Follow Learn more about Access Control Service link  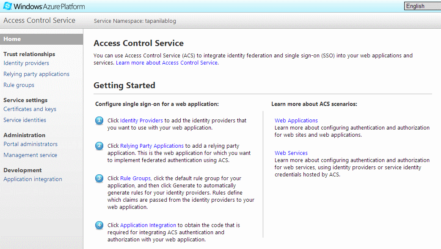click(167, 63)
